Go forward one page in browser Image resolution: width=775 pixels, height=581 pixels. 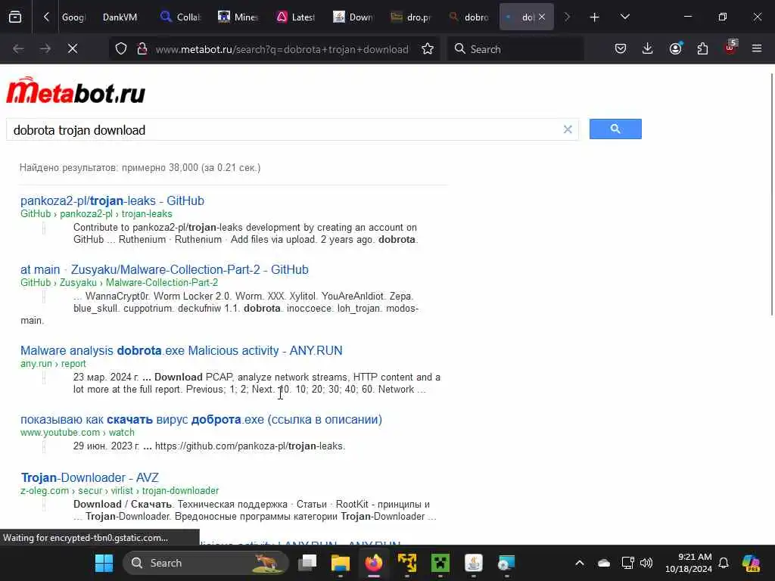pos(45,49)
